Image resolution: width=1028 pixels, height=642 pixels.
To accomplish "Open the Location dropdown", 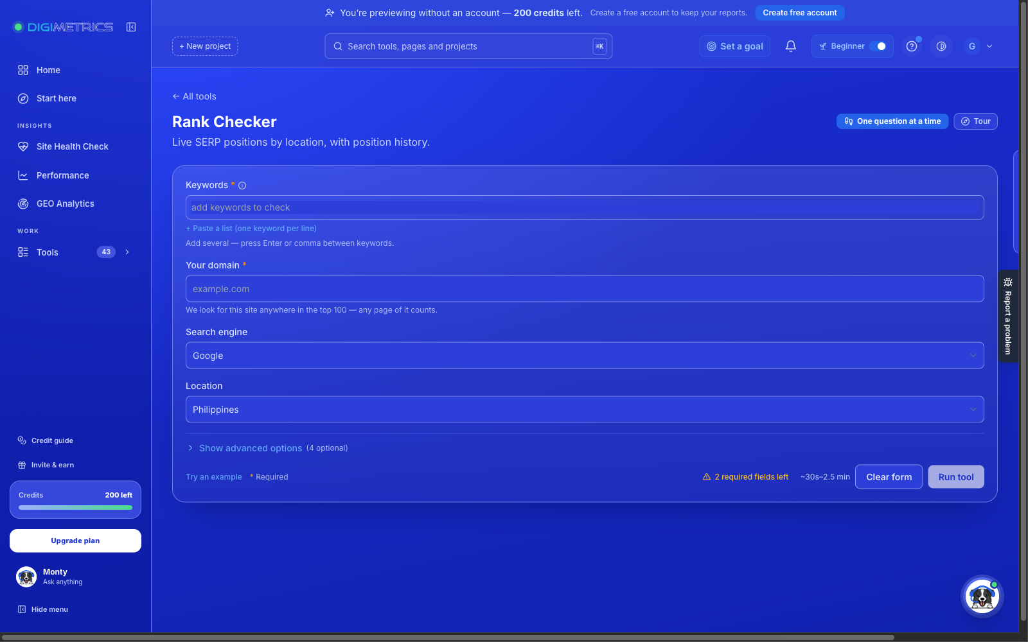I will pos(585,410).
